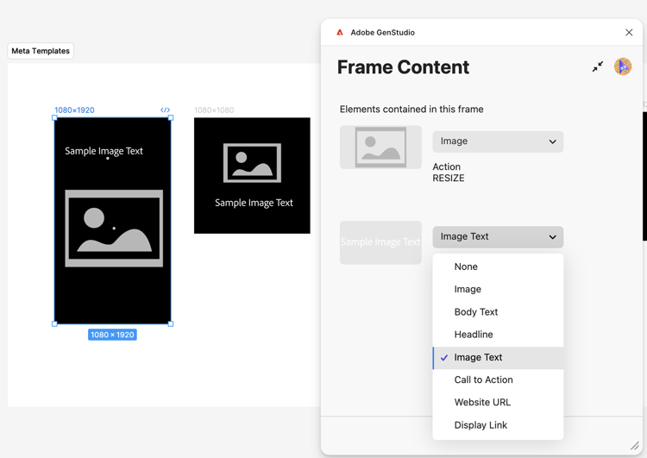Click the Action label under Image dropdown
This screenshot has height=458, width=647.
(447, 166)
